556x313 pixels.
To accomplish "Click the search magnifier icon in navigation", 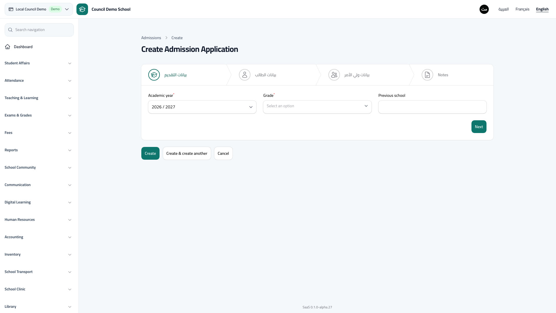I will [x=10, y=30].
